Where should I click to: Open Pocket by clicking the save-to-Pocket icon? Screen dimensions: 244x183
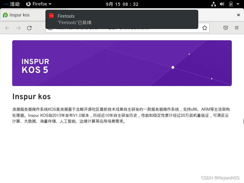[226, 28]
